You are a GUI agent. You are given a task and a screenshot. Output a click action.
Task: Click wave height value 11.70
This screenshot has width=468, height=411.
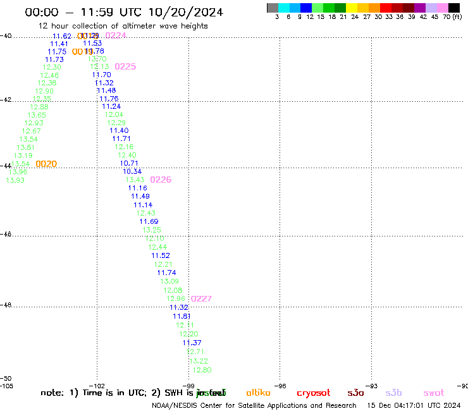[x=101, y=75]
